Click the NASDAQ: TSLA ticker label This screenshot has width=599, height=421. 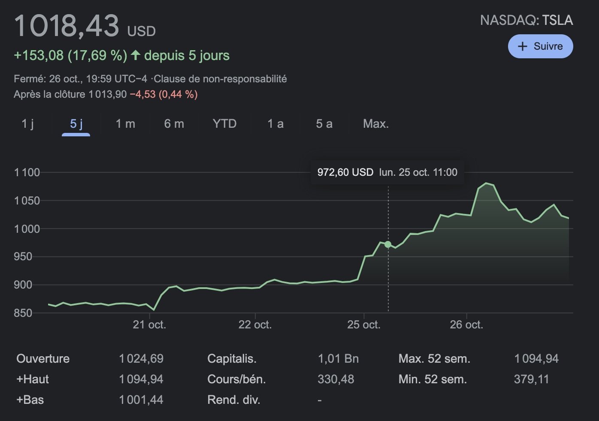[526, 20]
